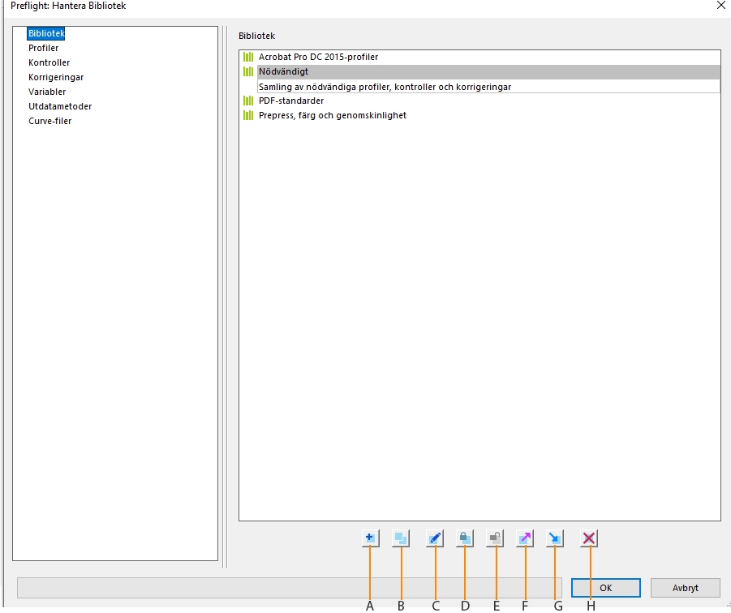Cancel the dialog with Avbryt
Image resolution: width=731 pixels, height=613 pixels.
tap(684, 588)
